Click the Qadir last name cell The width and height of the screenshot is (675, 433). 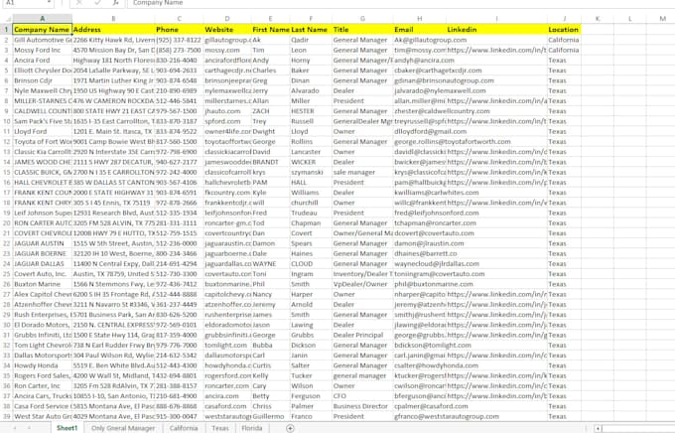tap(311, 40)
